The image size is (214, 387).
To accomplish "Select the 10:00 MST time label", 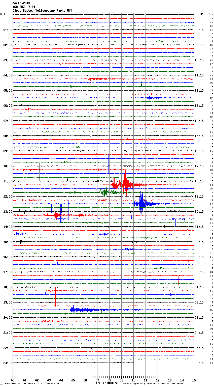I will pyautogui.click(x=8, y=166).
